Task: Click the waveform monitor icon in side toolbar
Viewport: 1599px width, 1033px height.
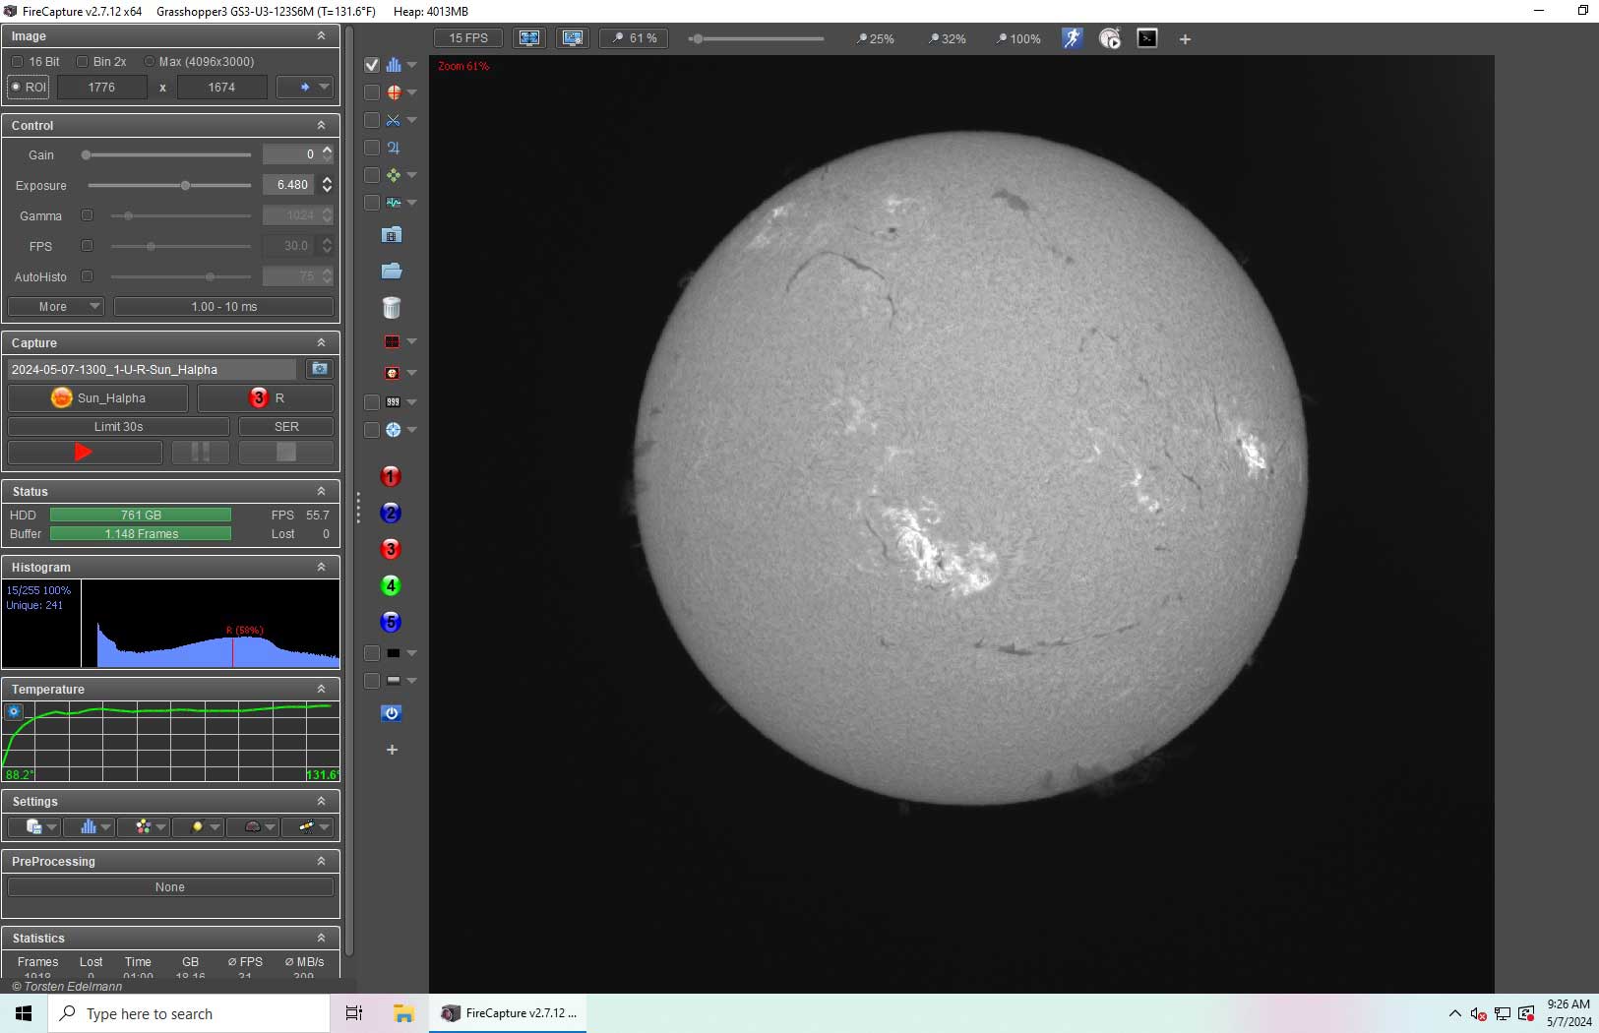Action: [394, 203]
